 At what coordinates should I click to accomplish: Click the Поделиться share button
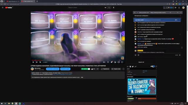105,69
